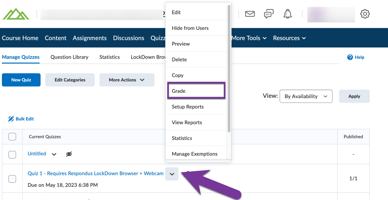This screenshot has width=388, height=200.
Task: Click the blurred user profile name
Action: tap(331, 14)
